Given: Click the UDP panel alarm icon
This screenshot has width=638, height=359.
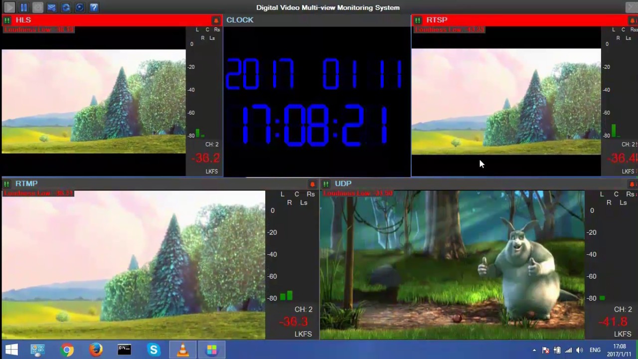Looking at the screenshot, I should [x=632, y=184].
